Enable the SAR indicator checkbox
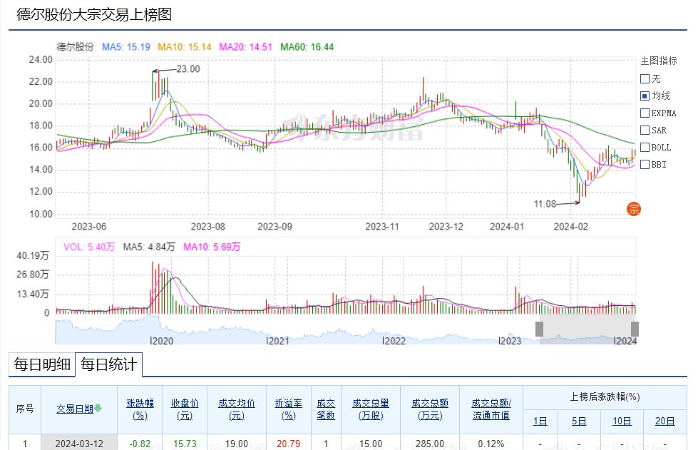Screen dimensions: 698x450 pyautogui.click(x=645, y=130)
